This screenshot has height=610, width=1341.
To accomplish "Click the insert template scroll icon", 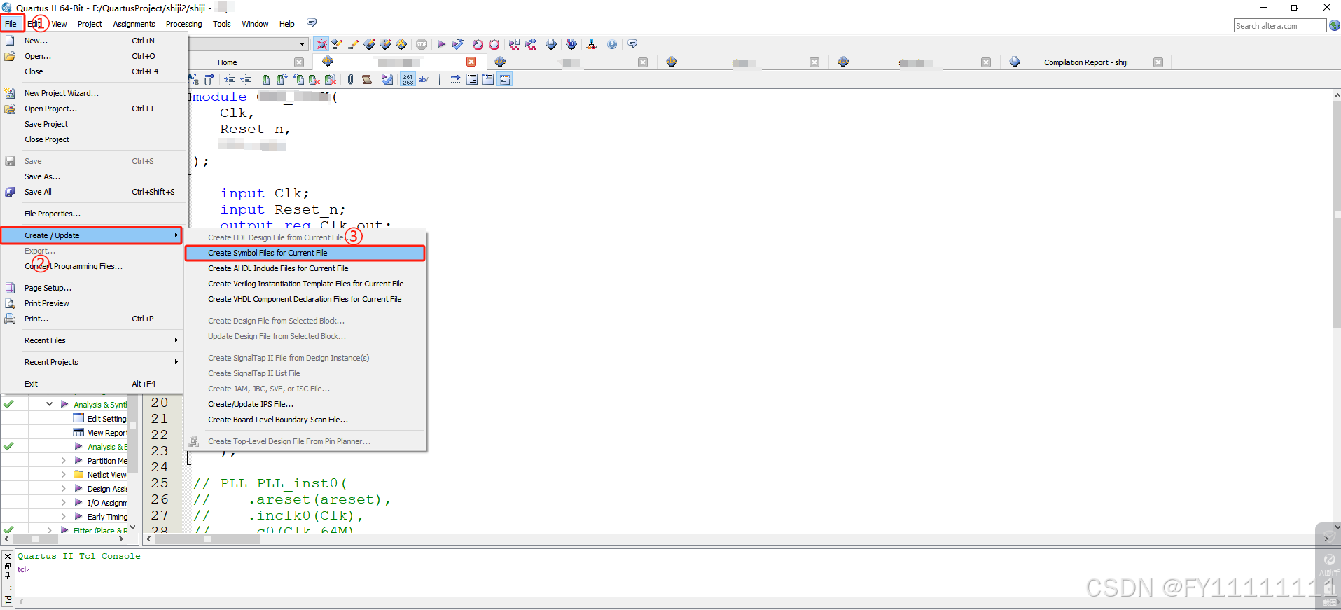I will tap(367, 80).
